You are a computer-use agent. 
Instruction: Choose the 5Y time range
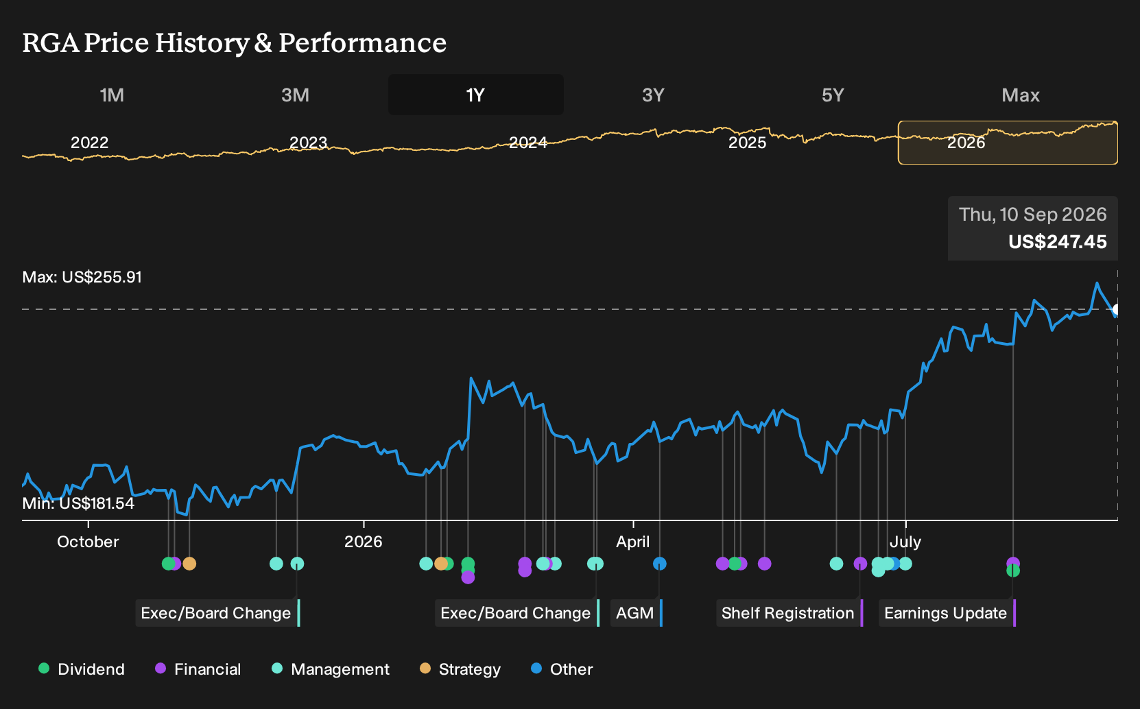point(833,95)
